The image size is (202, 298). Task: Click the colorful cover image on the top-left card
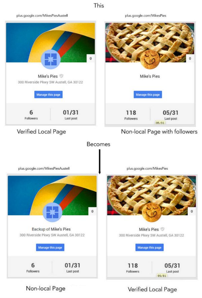pos(50,43)
